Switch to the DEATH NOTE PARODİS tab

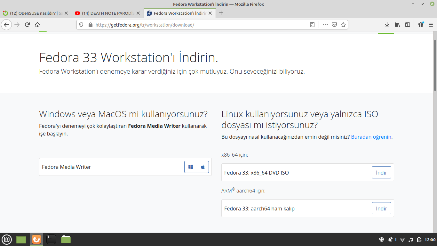pyautogui.click(x=108, y=13)
